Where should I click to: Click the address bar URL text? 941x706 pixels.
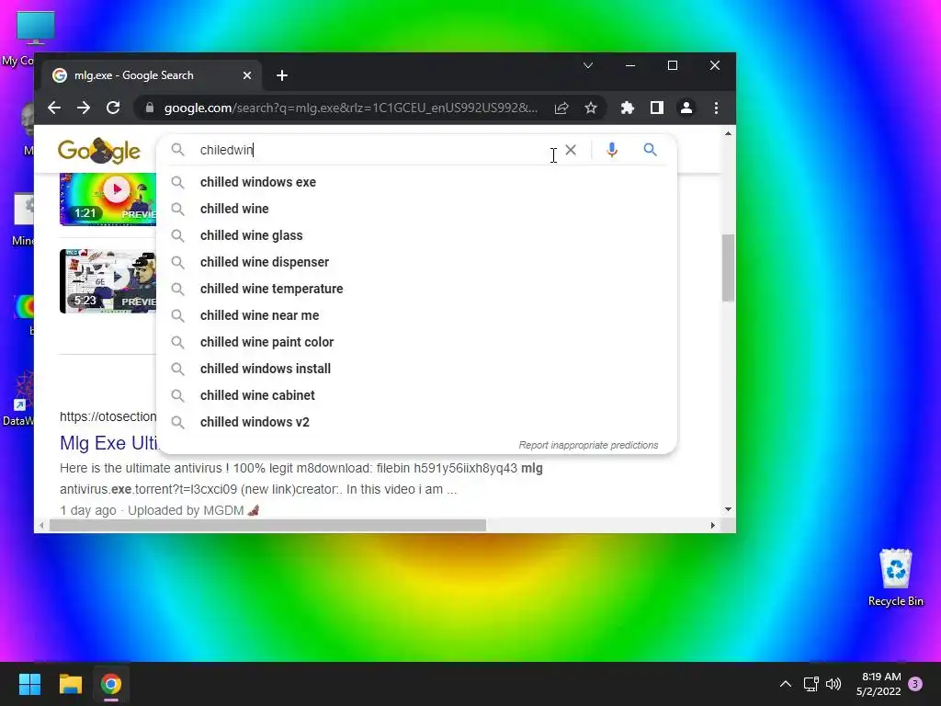point(351,108)
